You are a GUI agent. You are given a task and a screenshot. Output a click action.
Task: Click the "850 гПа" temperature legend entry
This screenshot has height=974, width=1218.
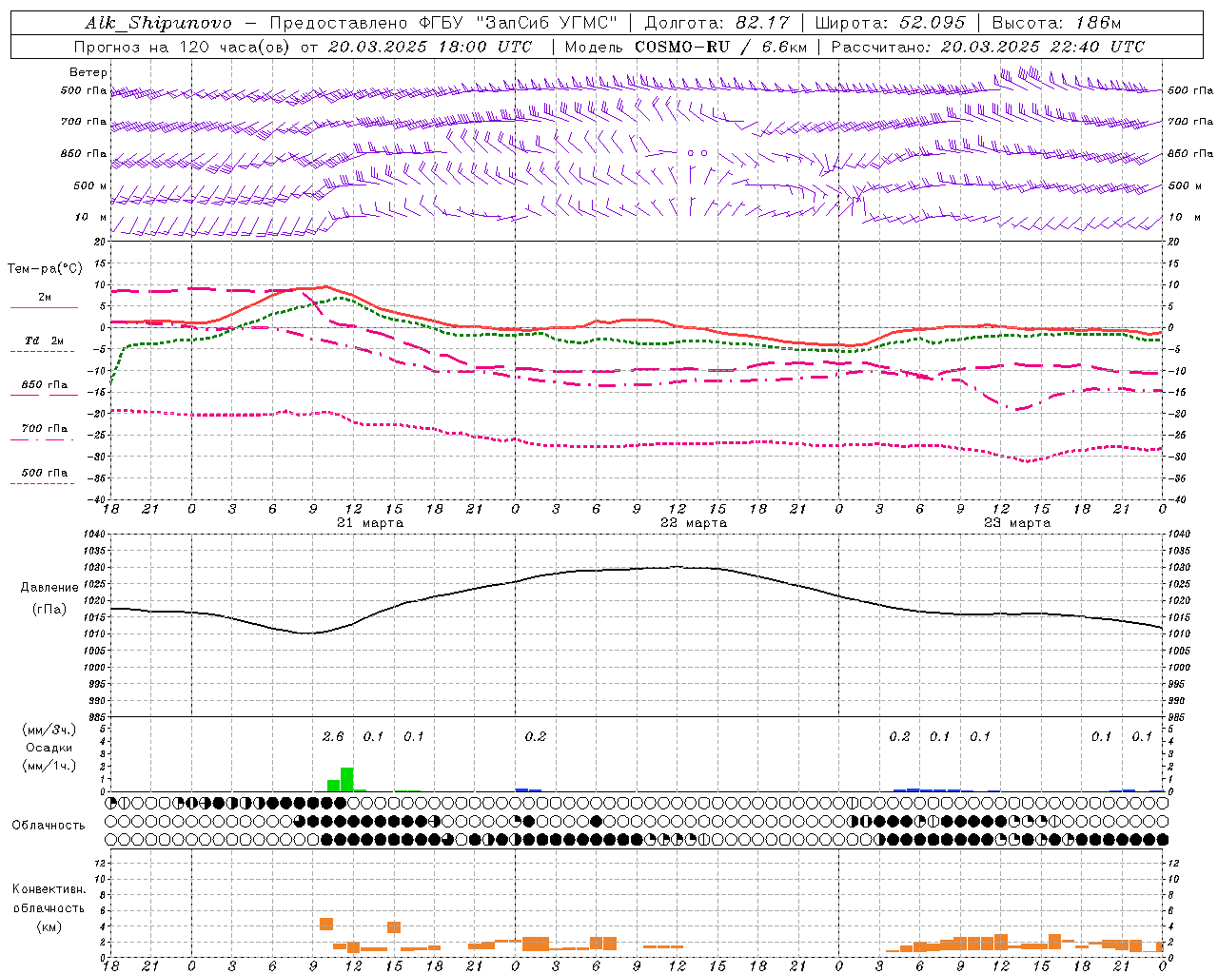coord(45,385)
